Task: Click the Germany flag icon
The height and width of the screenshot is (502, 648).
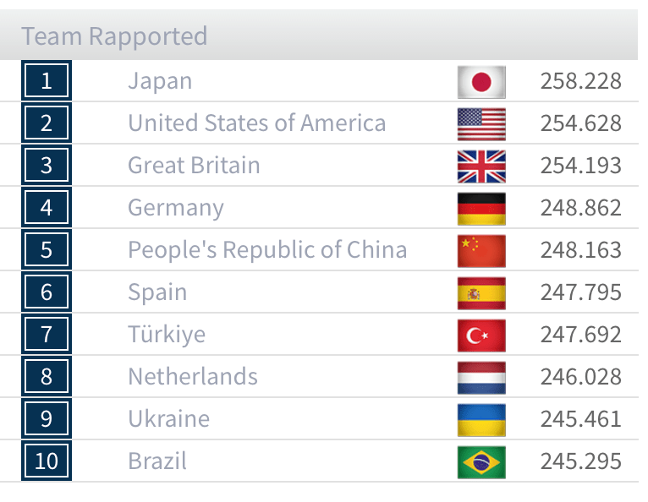Action: coord(481,208)
